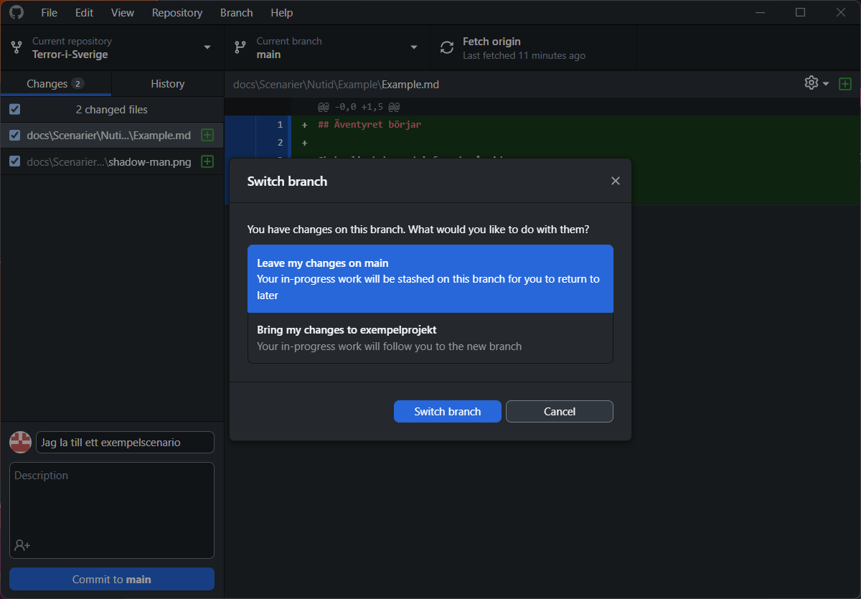The height and width of the screenshot is (599, 861).
Task: Select Leave my changes on main option
Action: coord(430,279)
